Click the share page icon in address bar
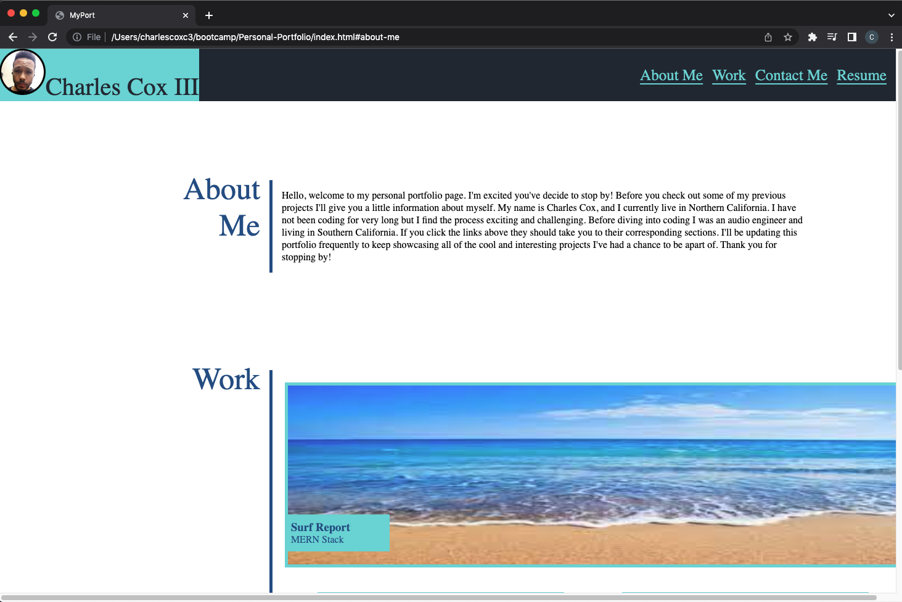Image resolution: width=902 pixels, height=602 pixels. [x=768, y=37]
